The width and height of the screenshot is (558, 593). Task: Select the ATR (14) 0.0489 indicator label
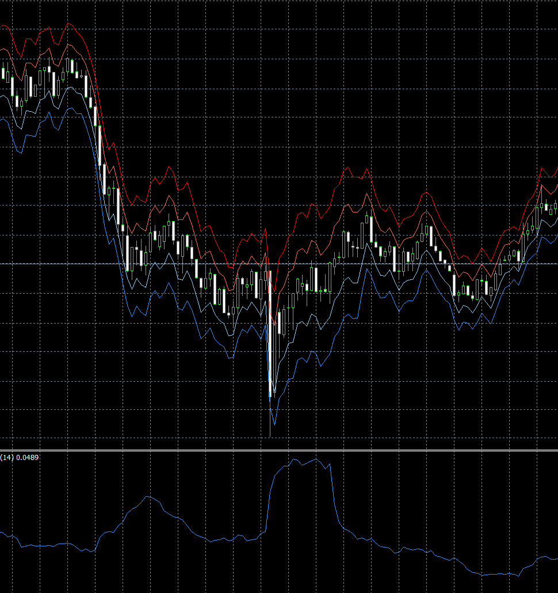coord(20,457)
